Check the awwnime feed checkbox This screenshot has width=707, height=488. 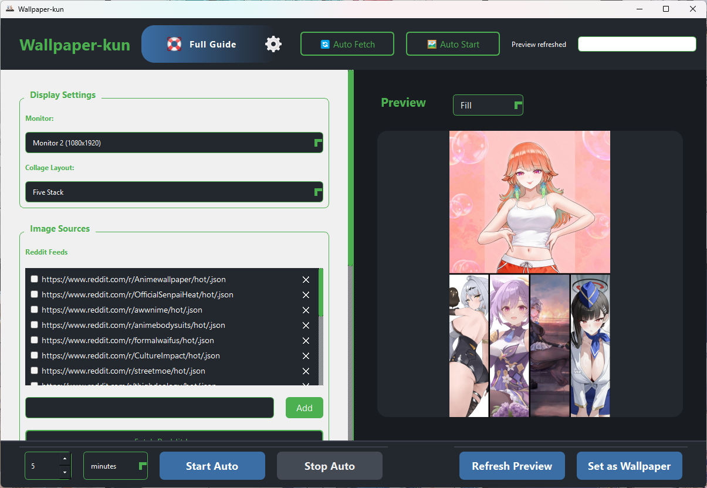(35, 310)
